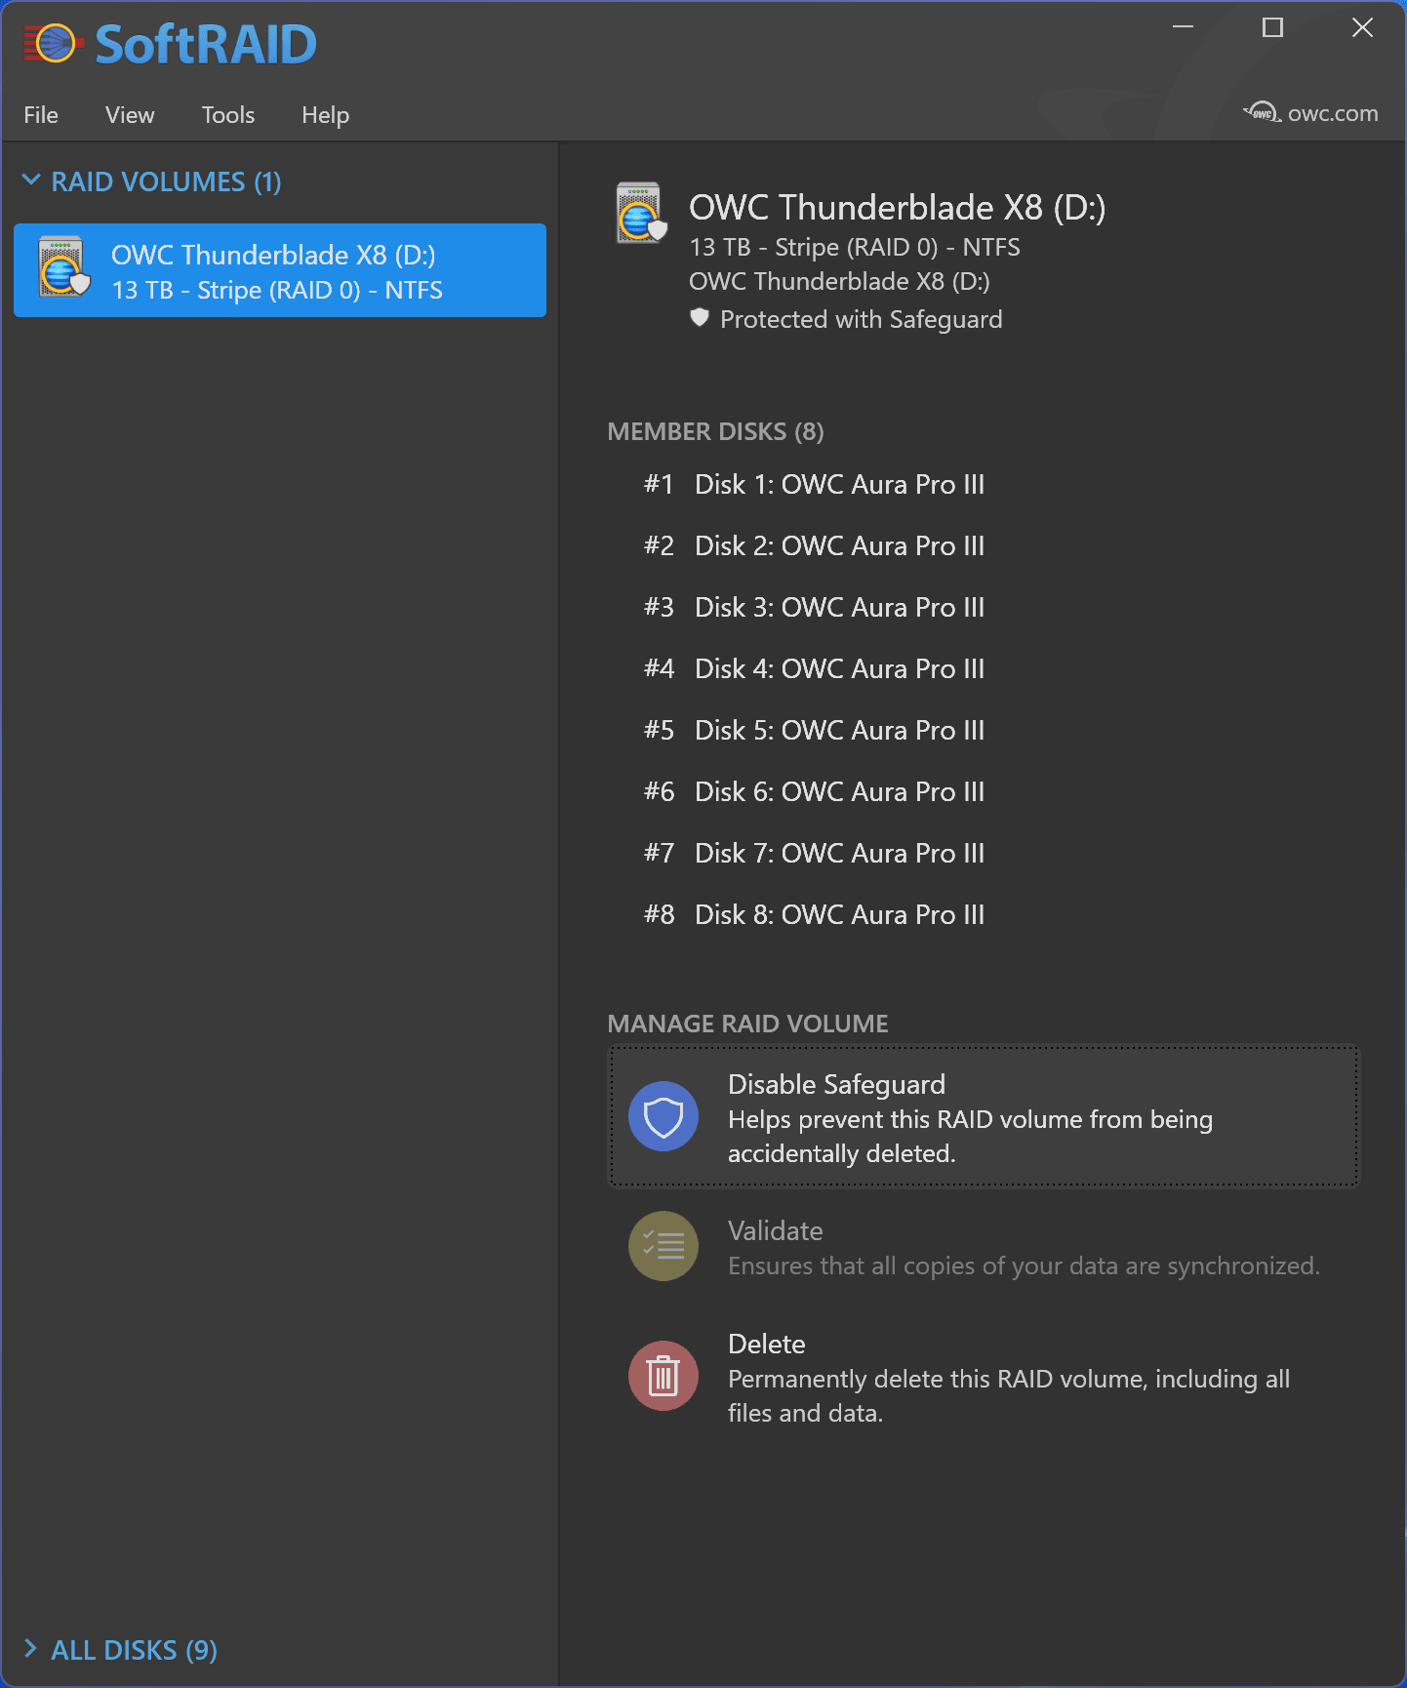This screenshot has width=1407, height=1688.
Task: Select member Disk 1: OWC Aura Pro III
Action: coord(838,484)
